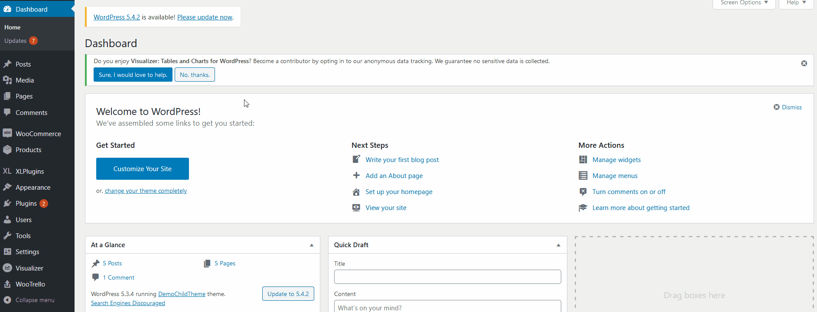Focus the Quick Draft Title field
Image resolution: width=817 pixels, height=312 pixels.
click(448, 277)
